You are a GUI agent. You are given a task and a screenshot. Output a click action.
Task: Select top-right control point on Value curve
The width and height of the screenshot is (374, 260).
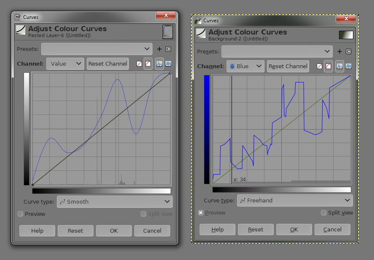pyautogui.click(x=170, y=73)
